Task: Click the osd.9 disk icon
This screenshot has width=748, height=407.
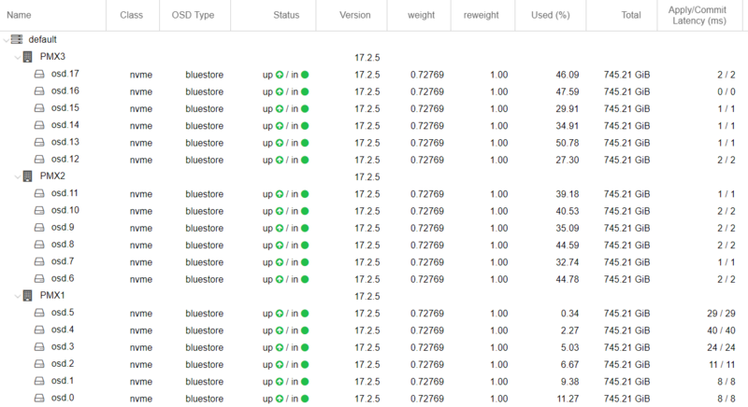Action: tap(39, 228)
